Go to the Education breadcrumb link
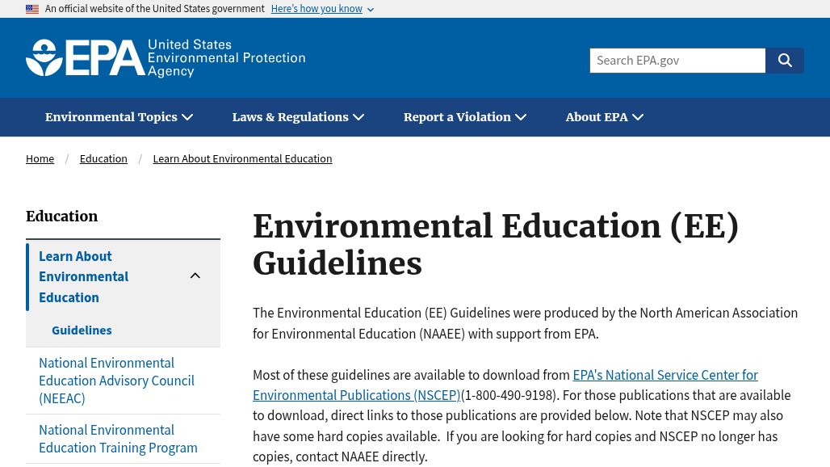 (103, 158)
